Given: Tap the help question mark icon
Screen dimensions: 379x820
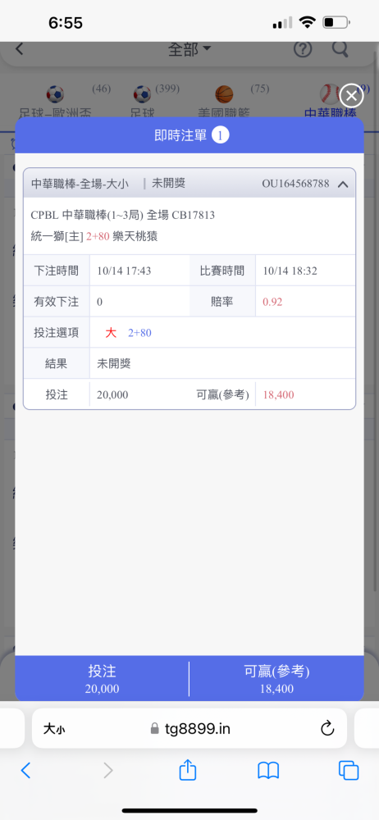Looking at the screenshot, I should click(x=303, y=50).
